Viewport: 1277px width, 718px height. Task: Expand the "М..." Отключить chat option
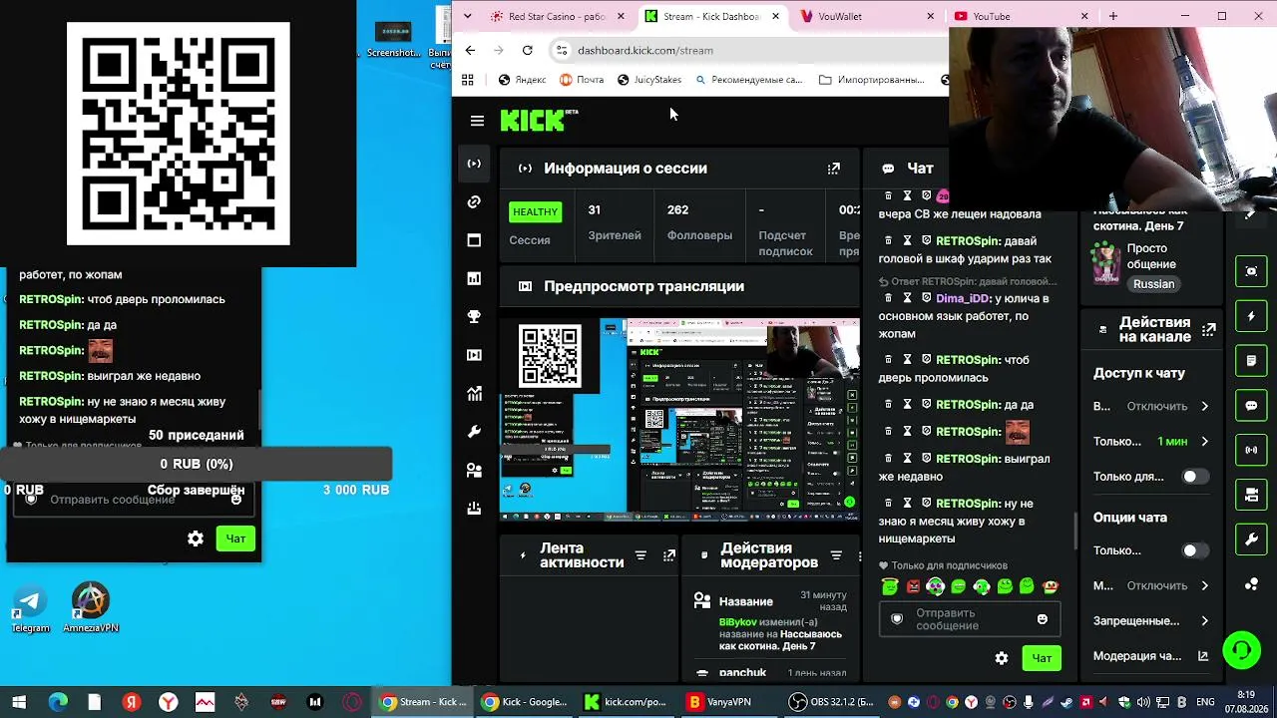click(x=1151, y=585)
